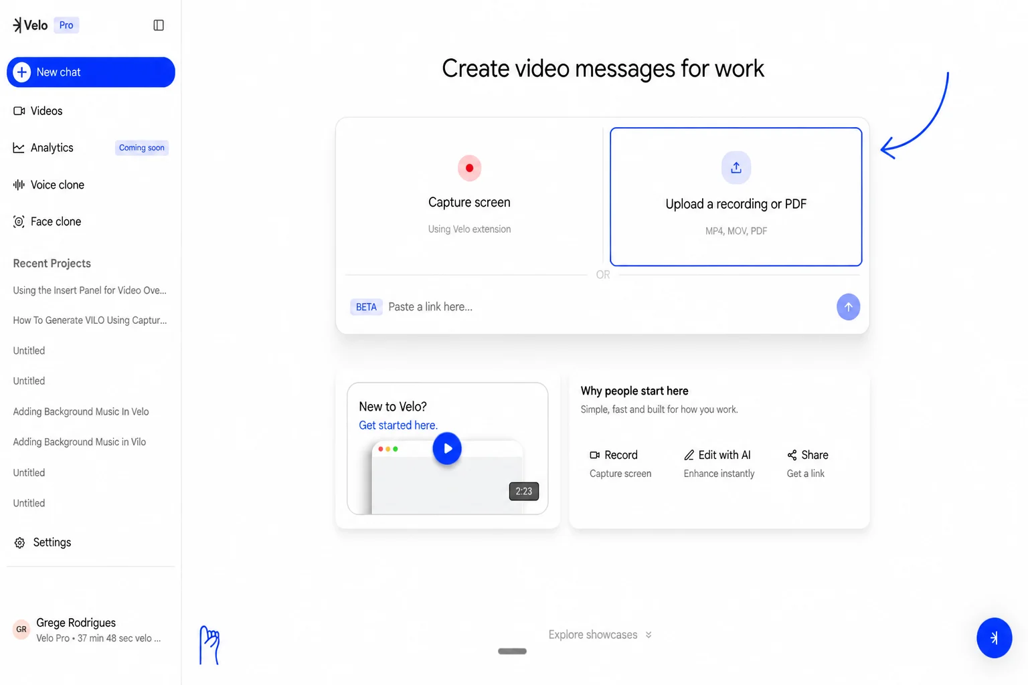Expand Explore showcases
This screenshot has width=1028, height=685.
(600, 635)
